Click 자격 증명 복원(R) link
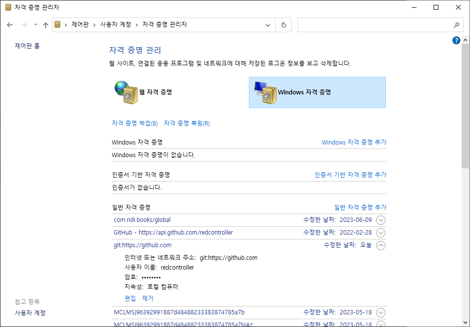 point(187,123)
